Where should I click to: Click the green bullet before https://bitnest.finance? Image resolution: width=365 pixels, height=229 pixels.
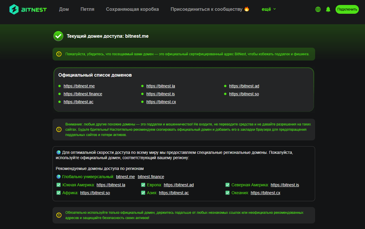click(60, 94)
